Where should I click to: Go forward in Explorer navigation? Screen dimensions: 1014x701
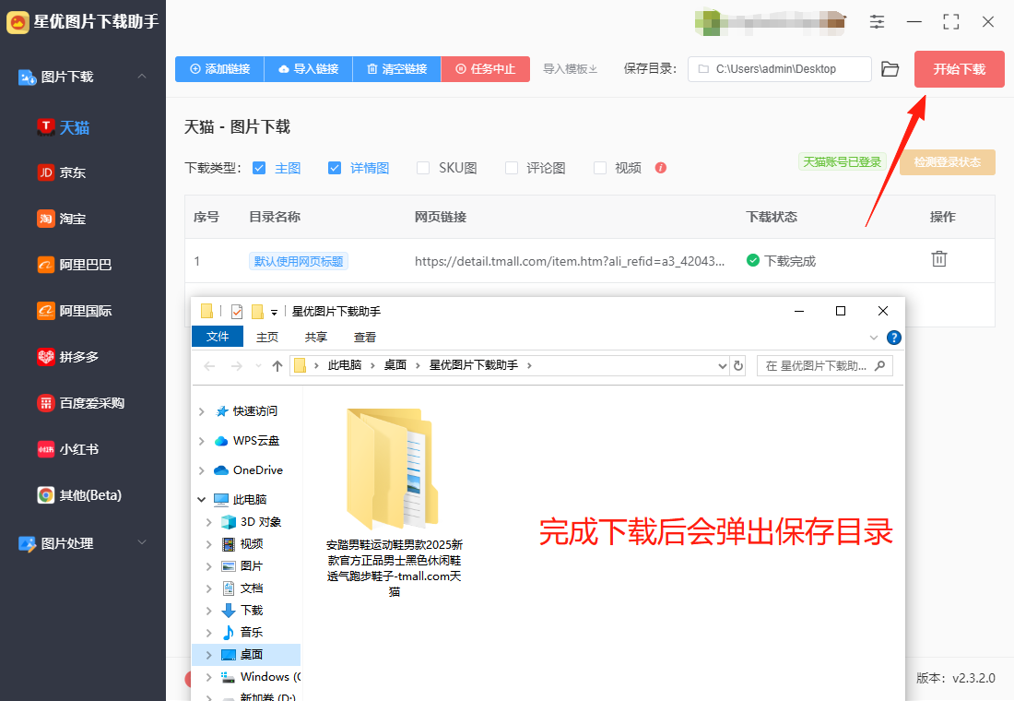click(x=237, y=365)
